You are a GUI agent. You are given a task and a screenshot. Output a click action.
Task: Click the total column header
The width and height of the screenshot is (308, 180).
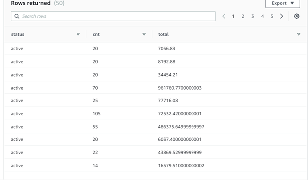tap(163, 34)
